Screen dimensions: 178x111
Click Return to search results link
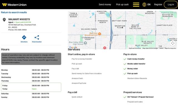pos(14,12)
